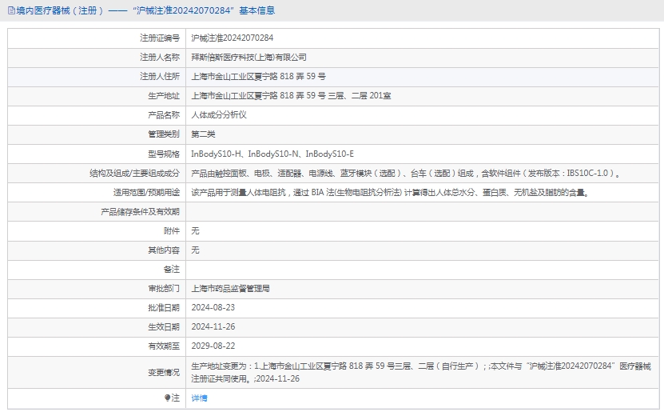
Task: Click approval date 2024-08-23
Action: point(213,307)
